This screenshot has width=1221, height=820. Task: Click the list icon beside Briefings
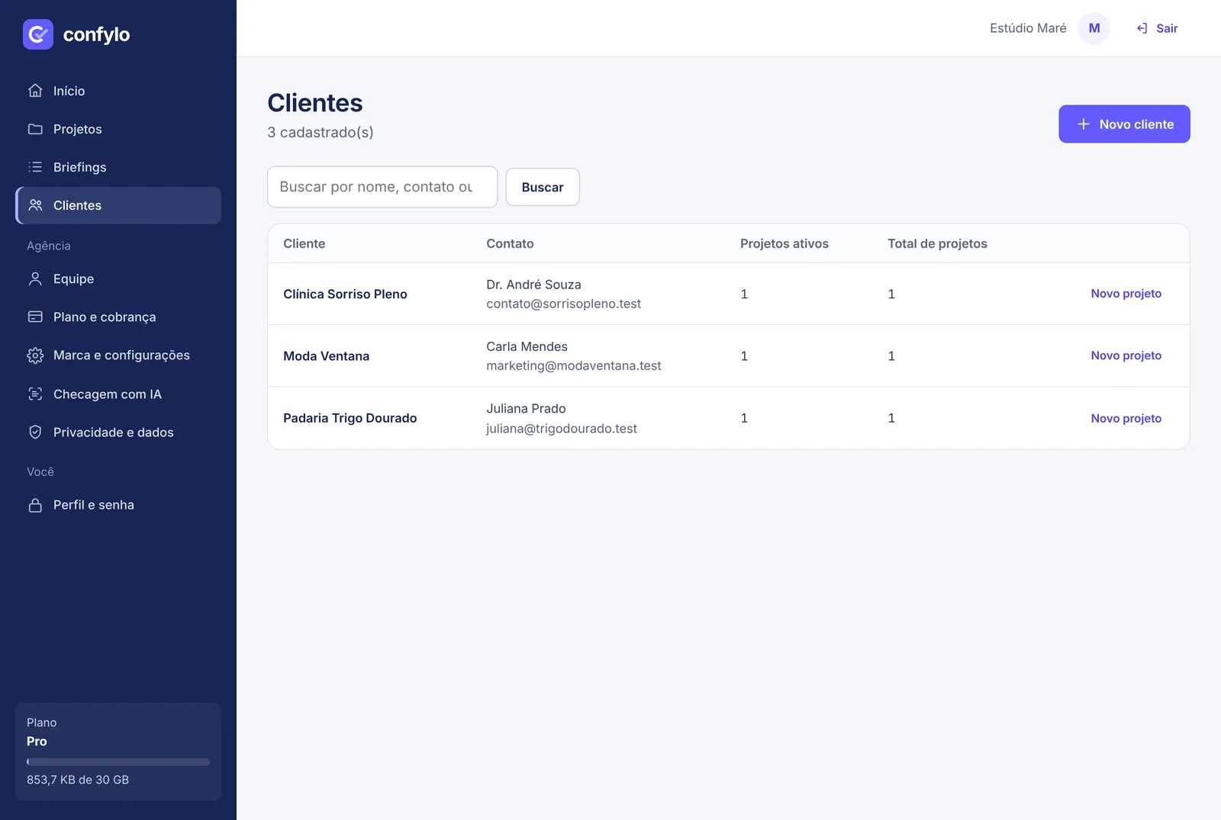coord(35,167)
